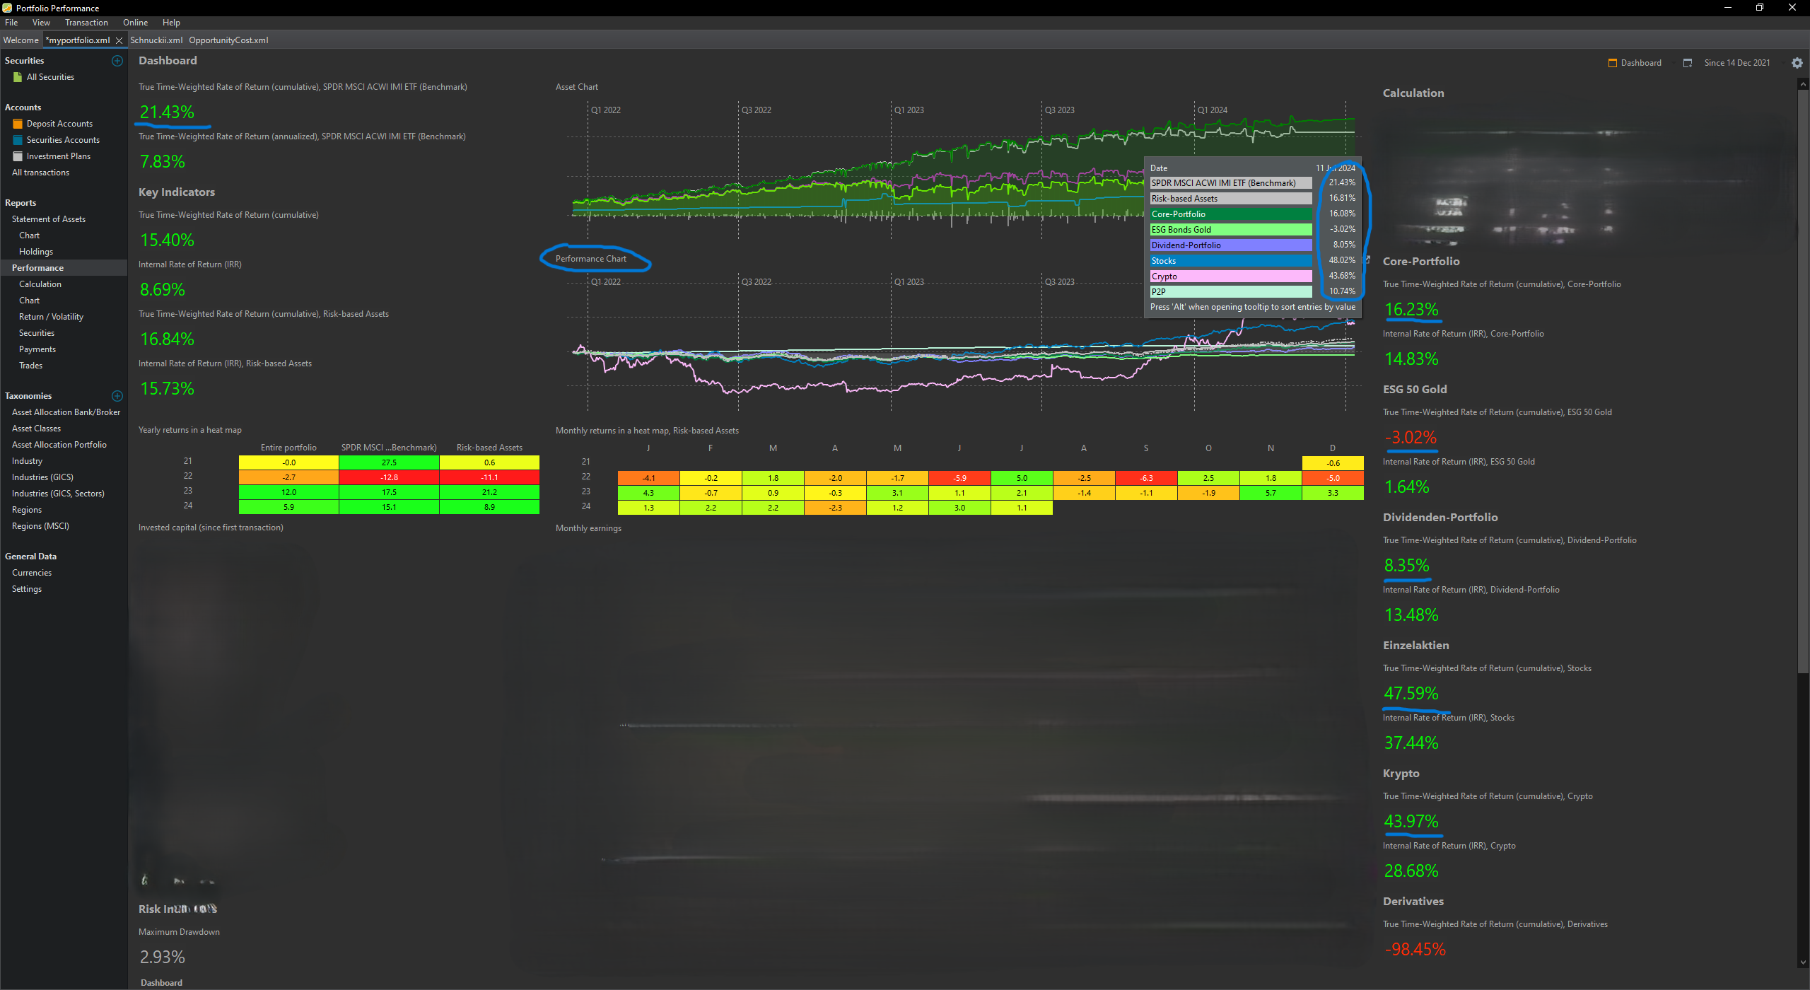Image resolution: width=1810 pixels, height=990 pixels.
Task: Open Statement of Assets report
Action: 48,219
